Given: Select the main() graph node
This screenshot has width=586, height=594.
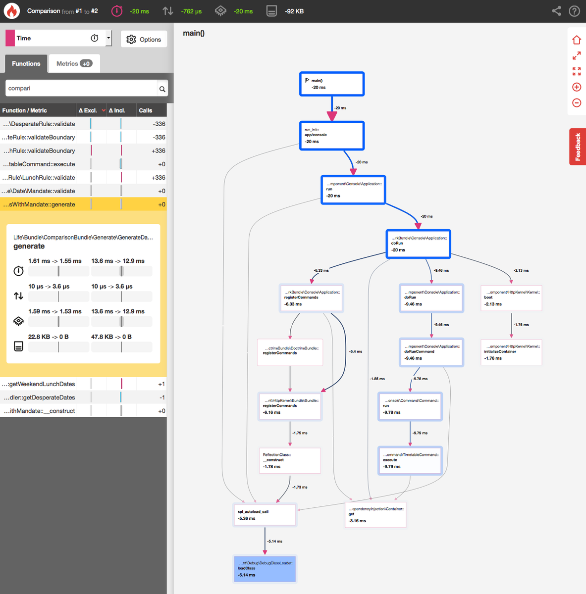Looking at the screenshot, I should coord(332,84).
